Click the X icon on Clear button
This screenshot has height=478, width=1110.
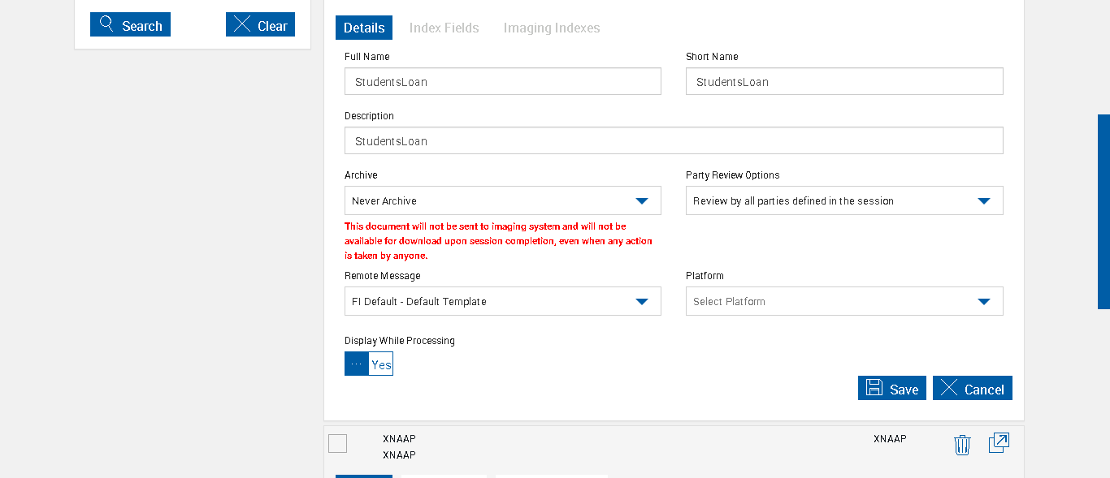pos(241,24)
